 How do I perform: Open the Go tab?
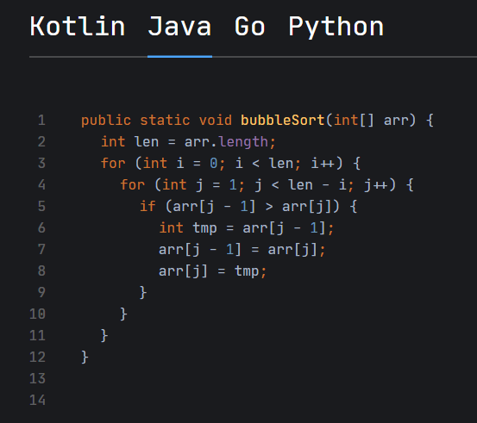(x=250, y=27)
